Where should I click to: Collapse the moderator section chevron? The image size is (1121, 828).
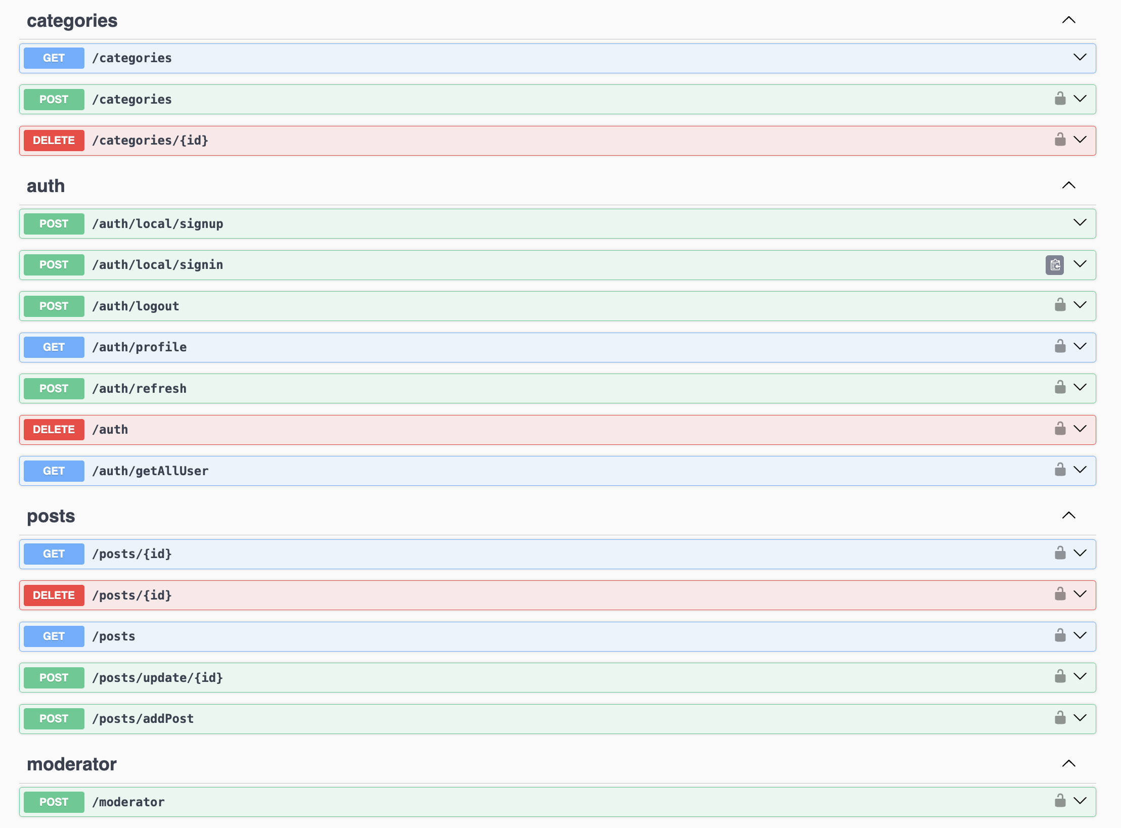1068,764
